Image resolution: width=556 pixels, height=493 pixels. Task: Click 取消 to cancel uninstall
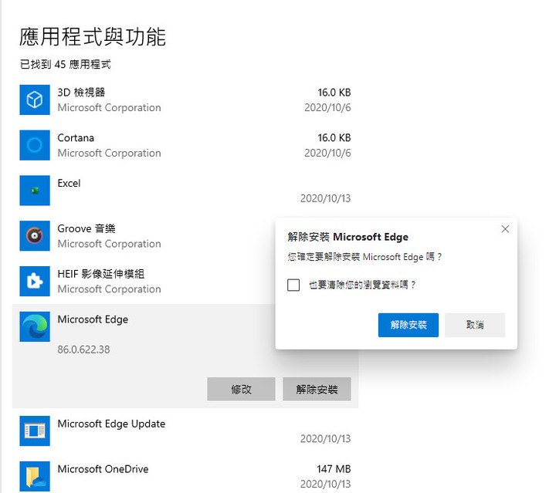(x=475, y=325)
